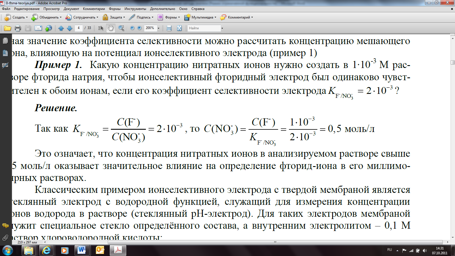Choose the text Select tool cursor icon
Screen dimensions: 455x256
tap(101, 28)
